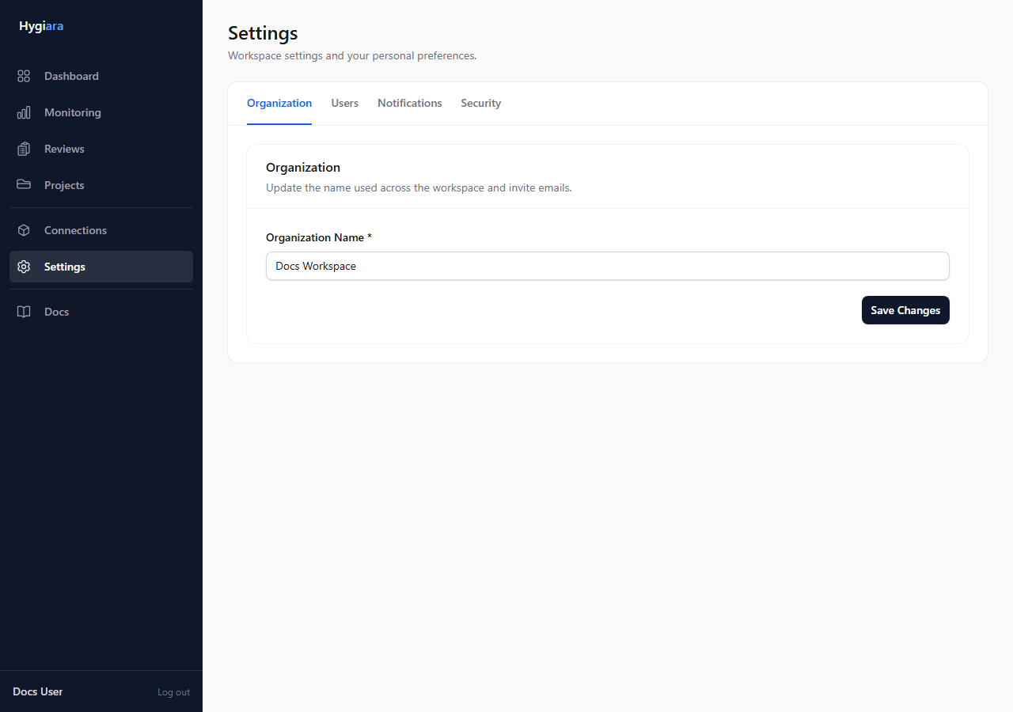Click the Settings gear icon
The width and height of the screenshot is (1013, 712).
click(24, 267)
